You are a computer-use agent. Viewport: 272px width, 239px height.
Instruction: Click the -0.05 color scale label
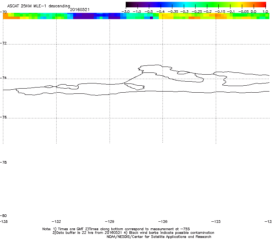[x=244, y=11]
